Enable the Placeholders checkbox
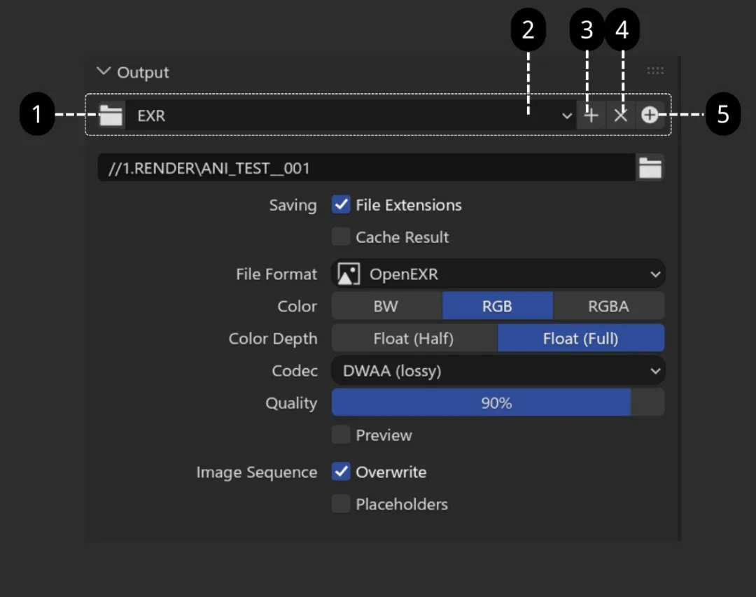756x597 pixels. [341, 505]
